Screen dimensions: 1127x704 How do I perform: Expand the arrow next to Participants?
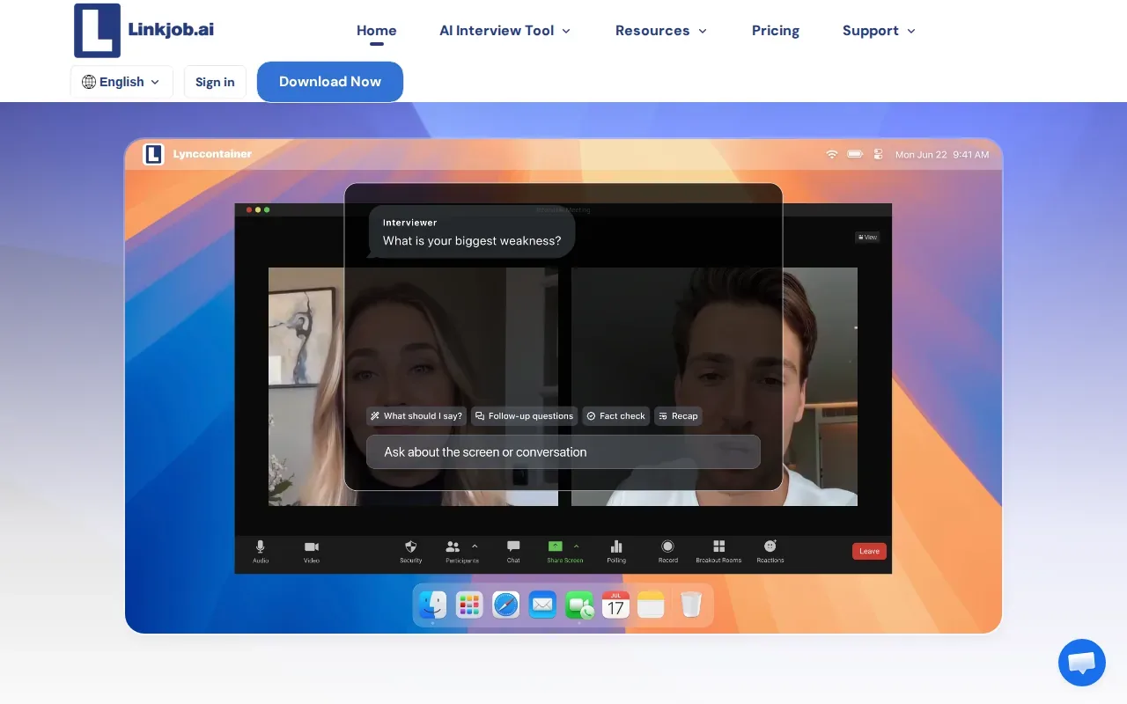475,546
